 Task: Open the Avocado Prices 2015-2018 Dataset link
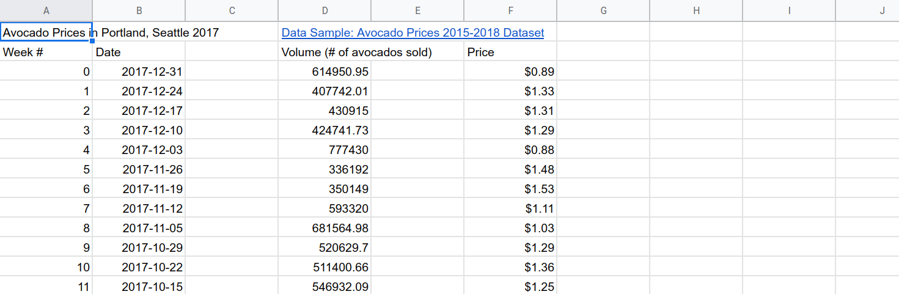coord(413,32)
